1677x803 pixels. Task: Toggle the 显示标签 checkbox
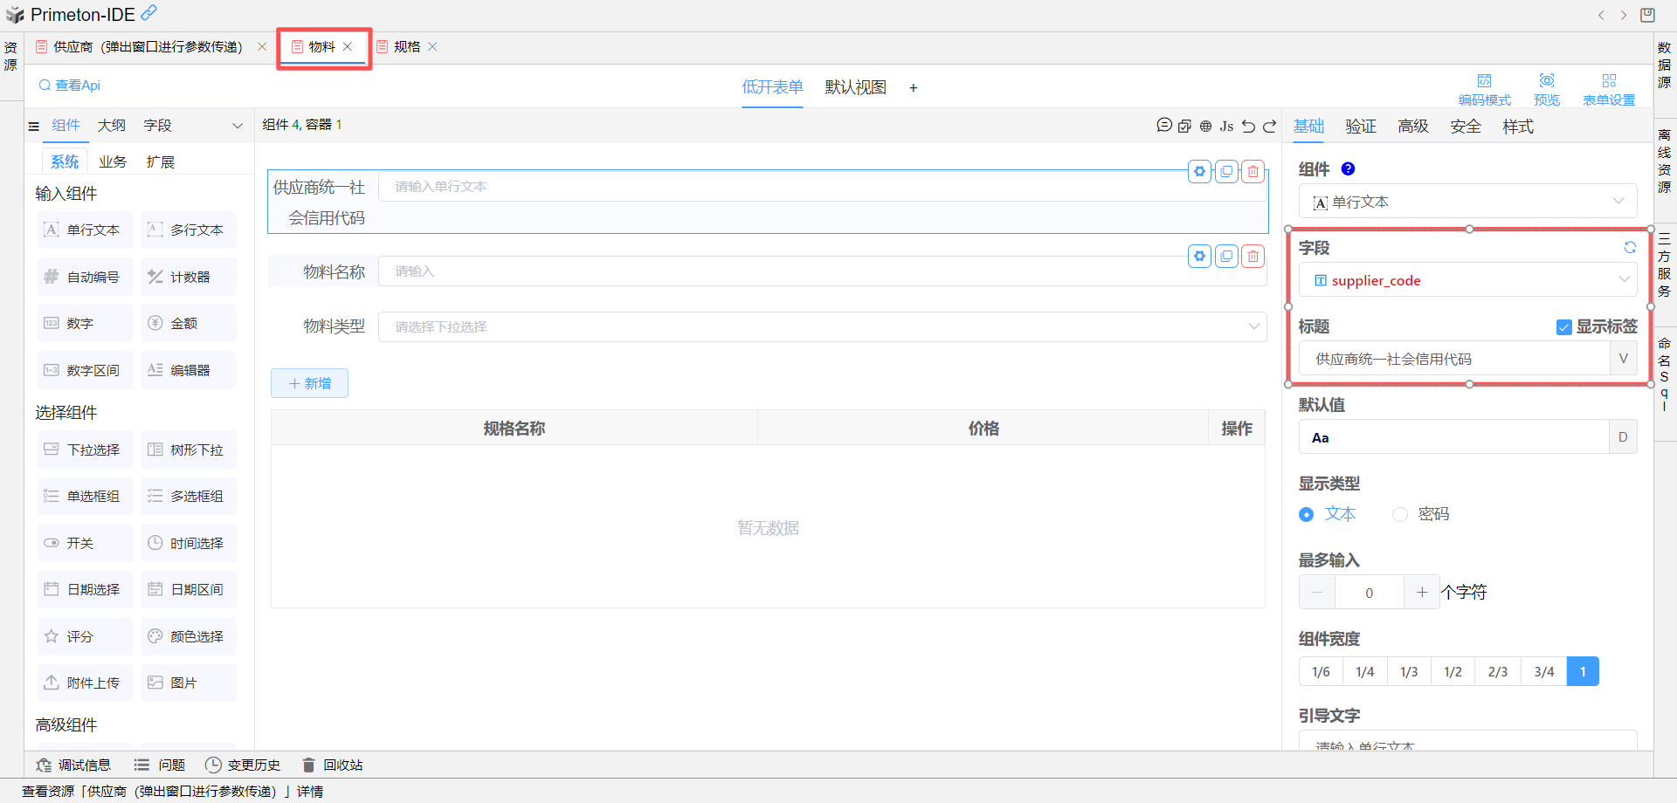point(1564,327)
